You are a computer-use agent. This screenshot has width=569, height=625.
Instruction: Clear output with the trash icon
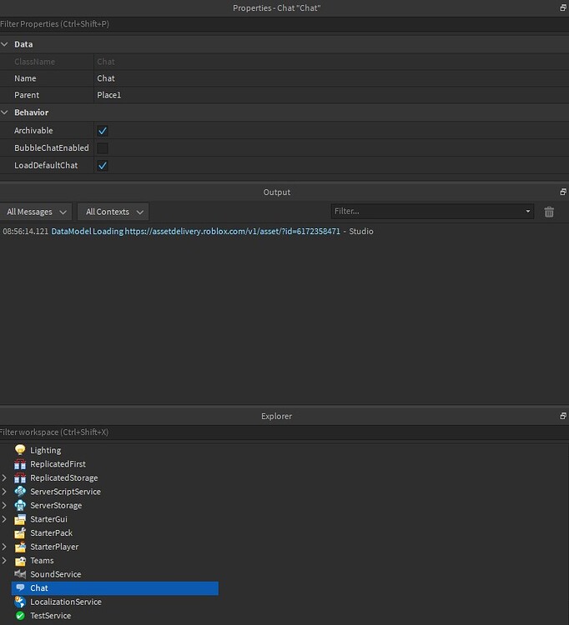pyautogui.click(x=549, y=212)
